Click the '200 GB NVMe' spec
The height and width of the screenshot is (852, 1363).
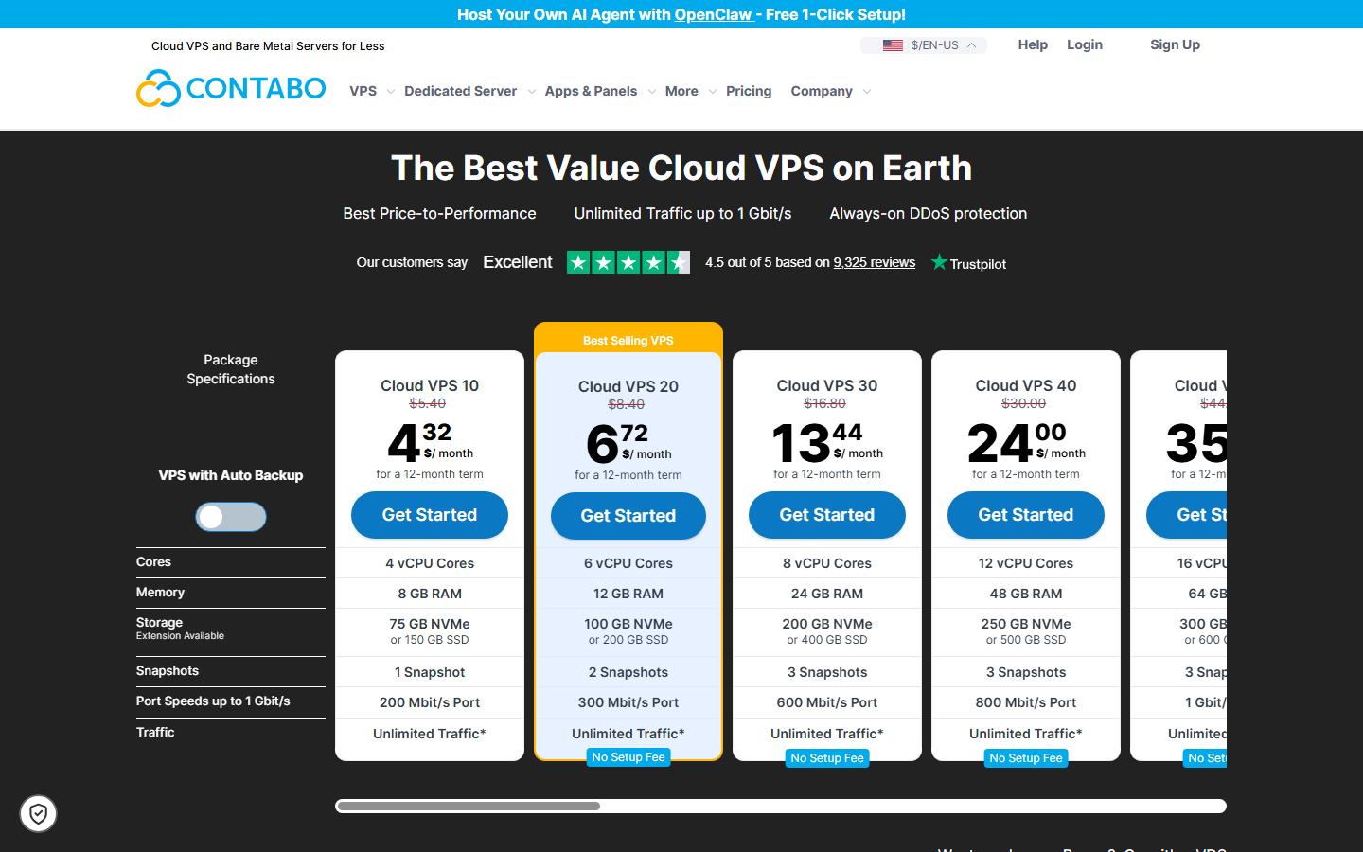click(x=827, y=624)
